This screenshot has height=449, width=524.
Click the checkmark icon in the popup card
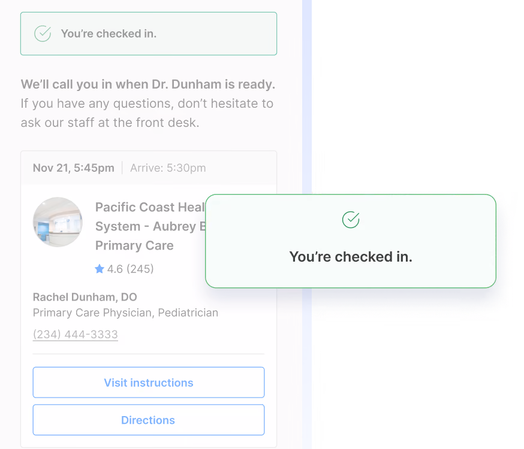tap(351, 220)
